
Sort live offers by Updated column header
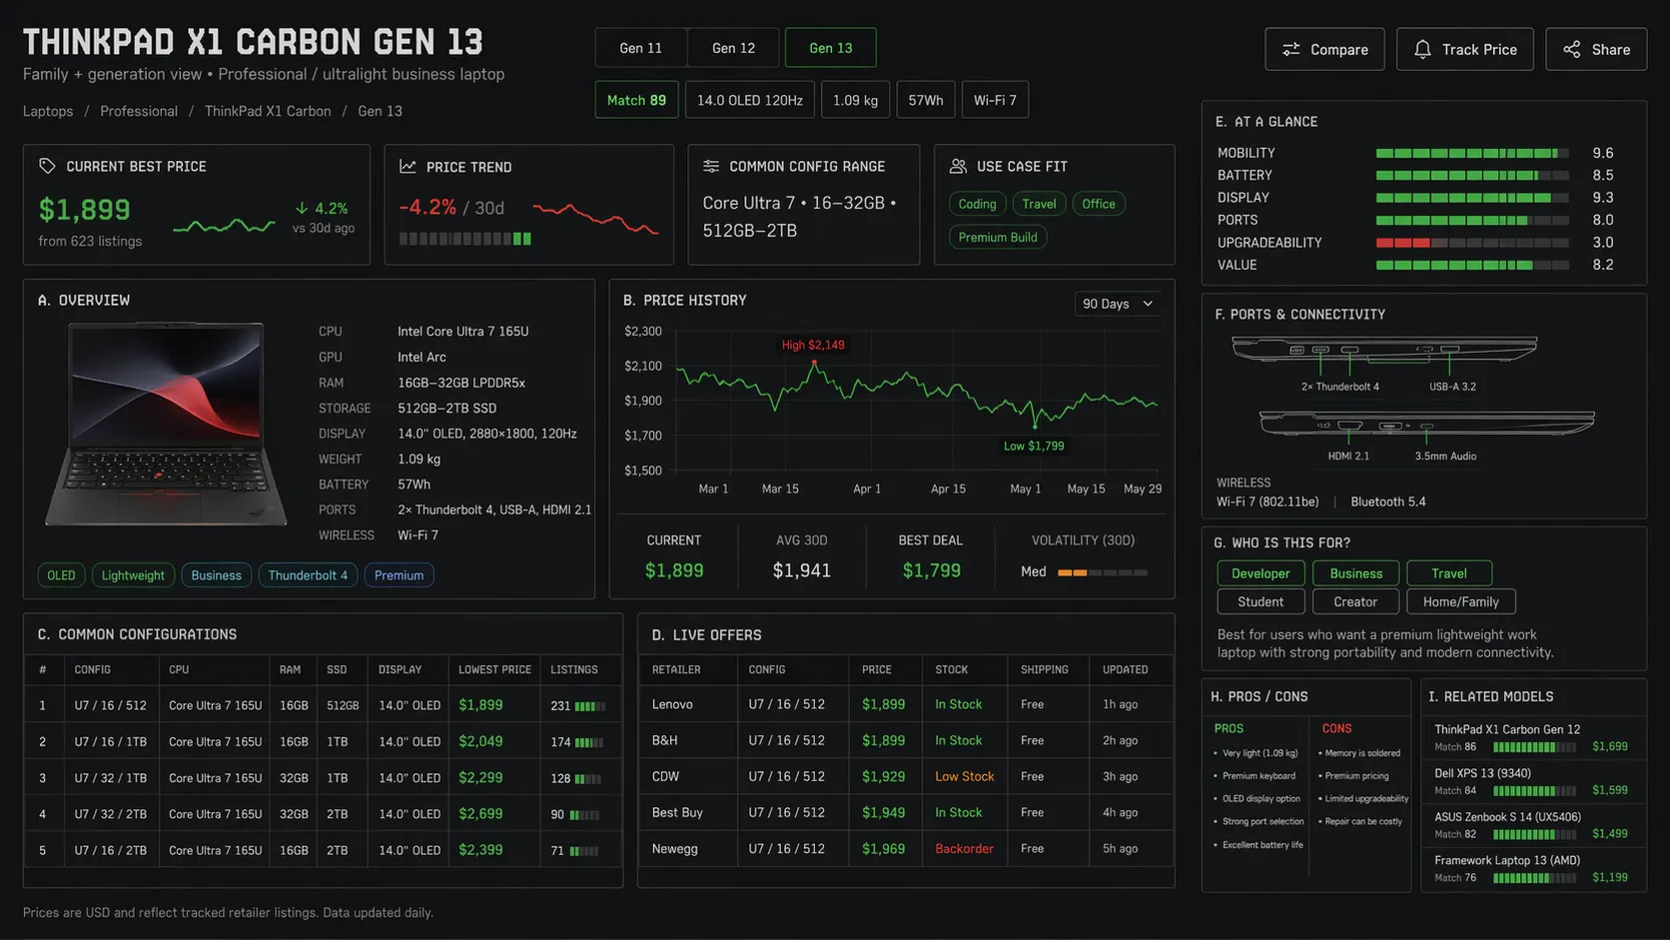(x=1126, y=669)
